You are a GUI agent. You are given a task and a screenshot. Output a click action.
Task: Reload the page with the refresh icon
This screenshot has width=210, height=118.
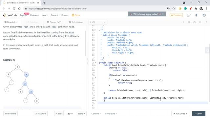point(14,9)
